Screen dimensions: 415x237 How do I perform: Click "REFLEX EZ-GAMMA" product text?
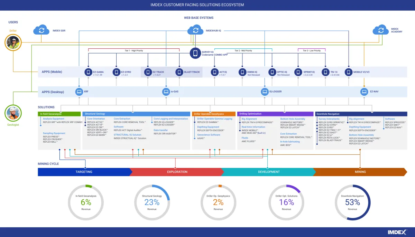(209, 122)
